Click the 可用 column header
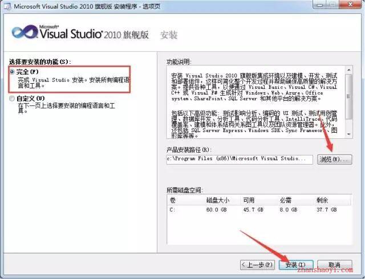365x279 pixels. (258, 200)
